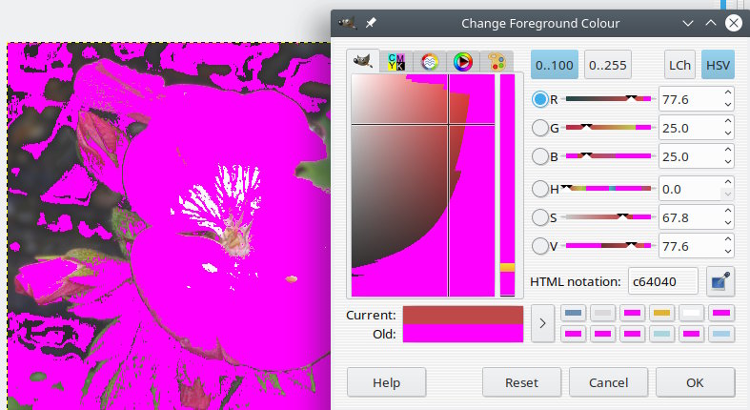Click inside the colour selection square
Viewport: 750px width, 410px height.
click(423, 185)
